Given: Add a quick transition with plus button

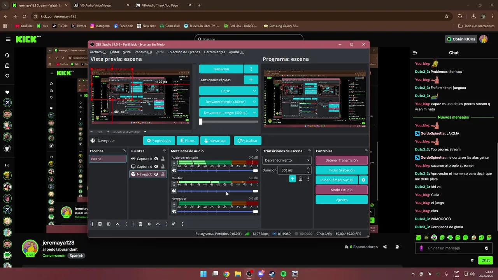Looking at the screenshot, I should click(251, 80).
